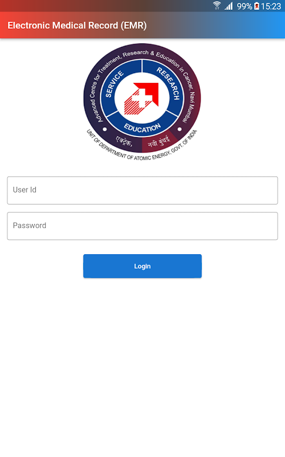Tap the white dot right of EDUCATION
The height and width of the screenshot is (457, 285).
(x=180, y=129)
